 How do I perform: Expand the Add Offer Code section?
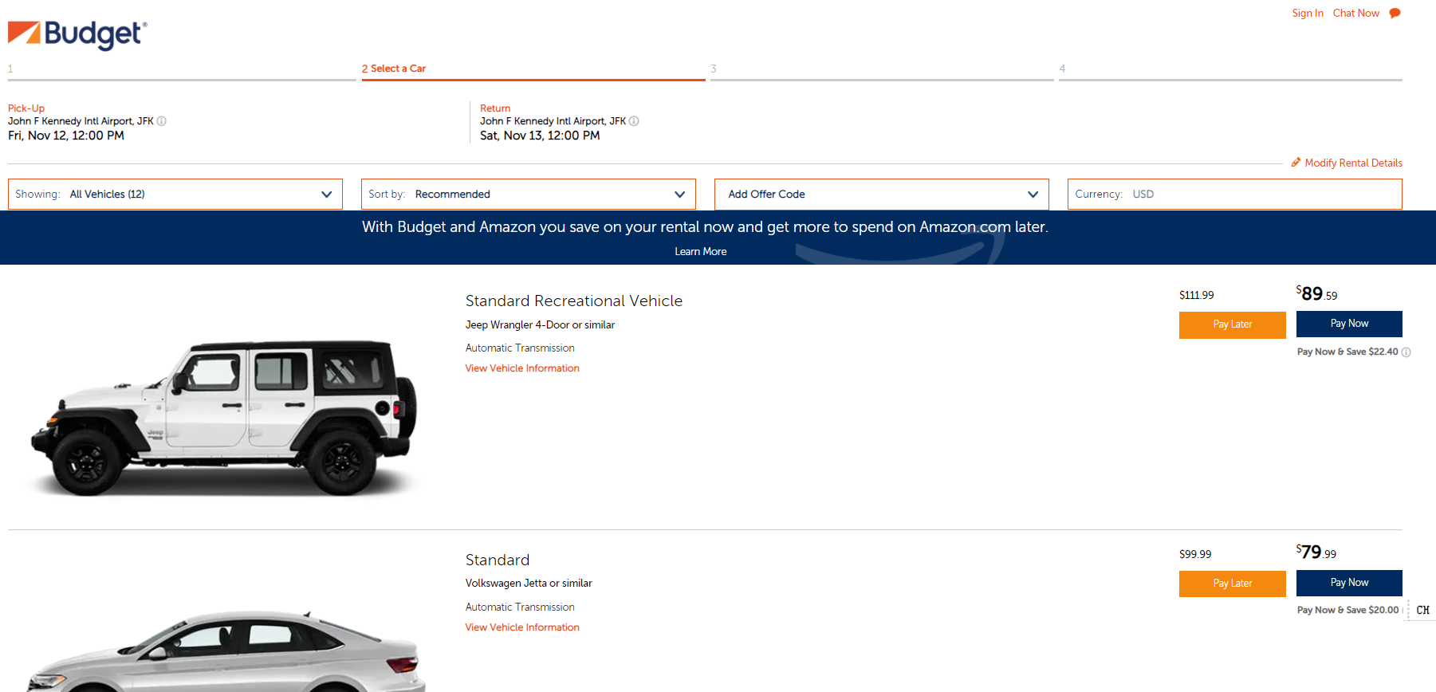(882, 194)
